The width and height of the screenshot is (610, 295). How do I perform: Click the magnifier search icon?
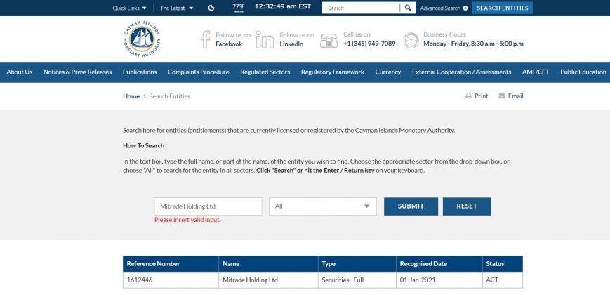click(408, 8)
